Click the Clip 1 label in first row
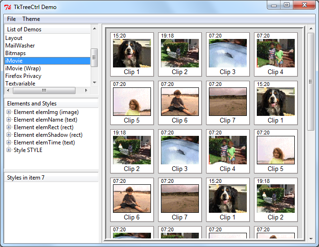This screenshot has height=247, width=319. pos(131,72)
